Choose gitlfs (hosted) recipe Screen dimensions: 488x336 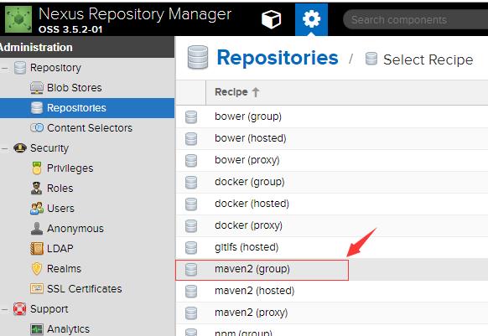(332, 247)
